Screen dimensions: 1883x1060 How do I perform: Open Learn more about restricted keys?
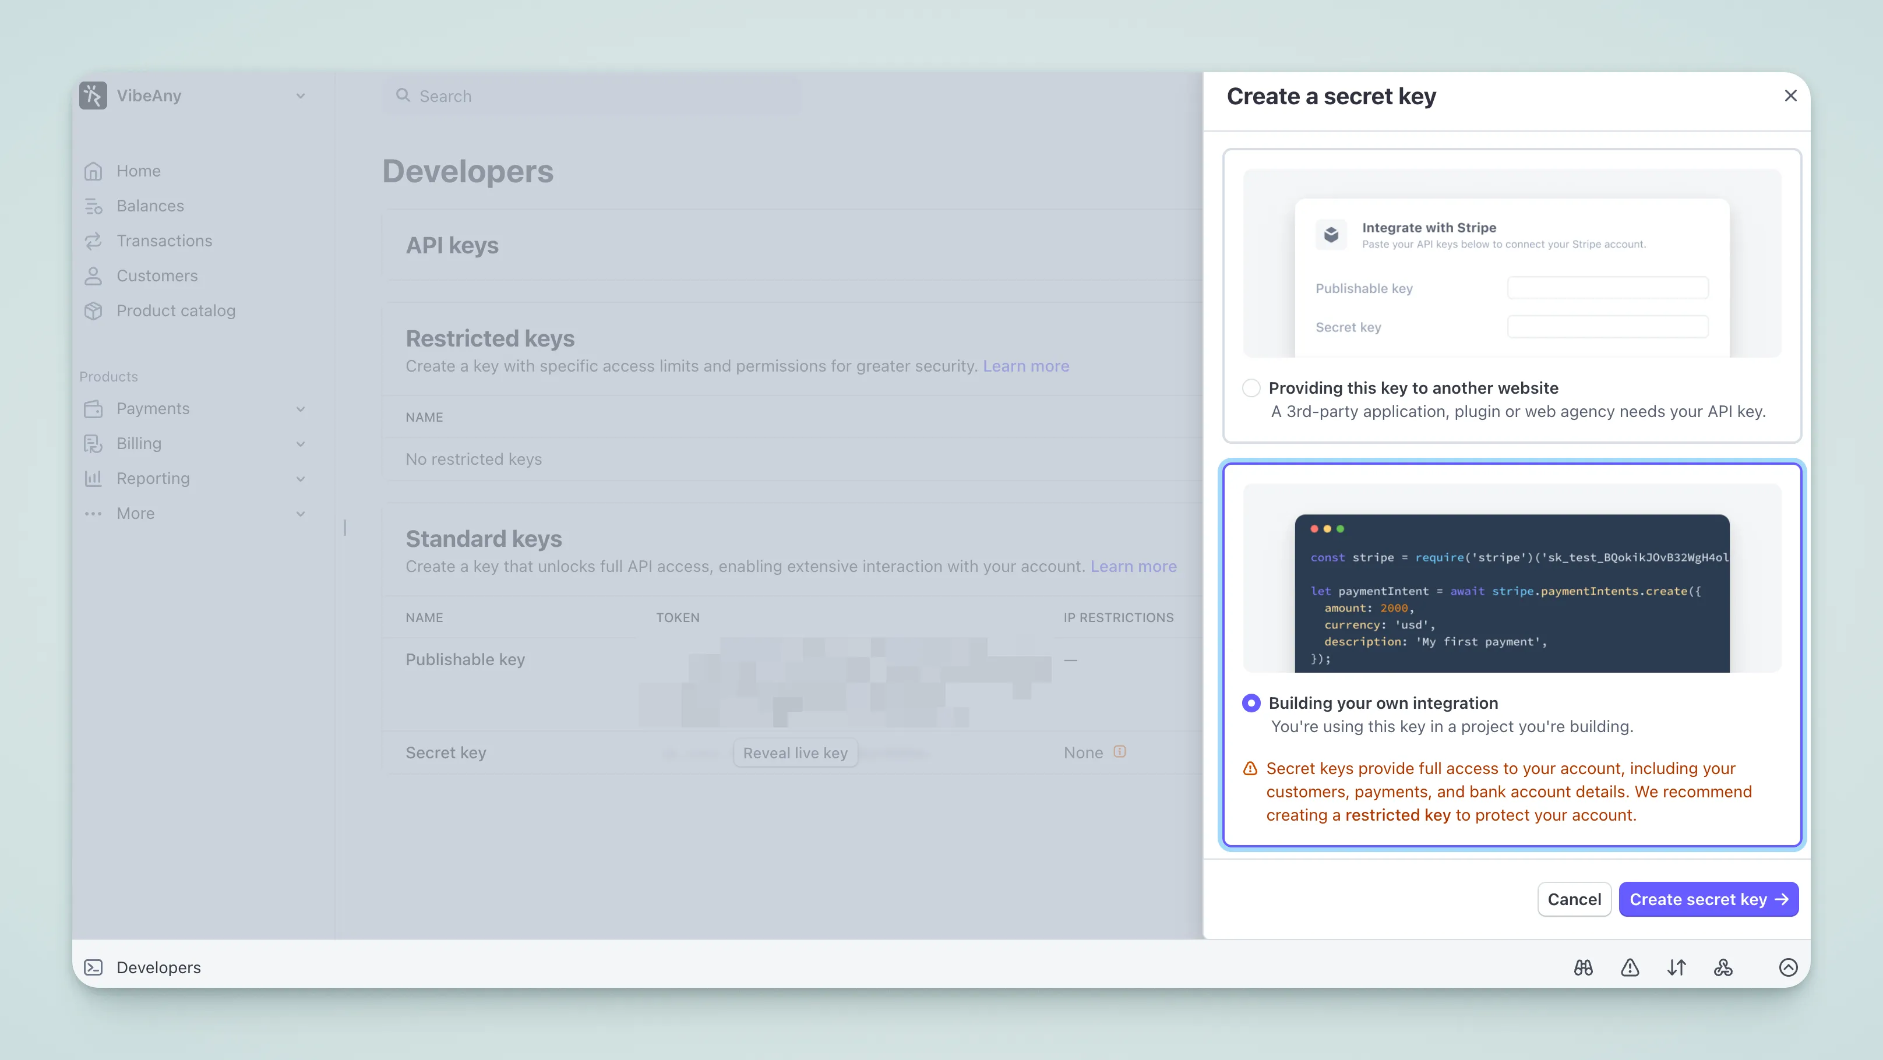1027,366
